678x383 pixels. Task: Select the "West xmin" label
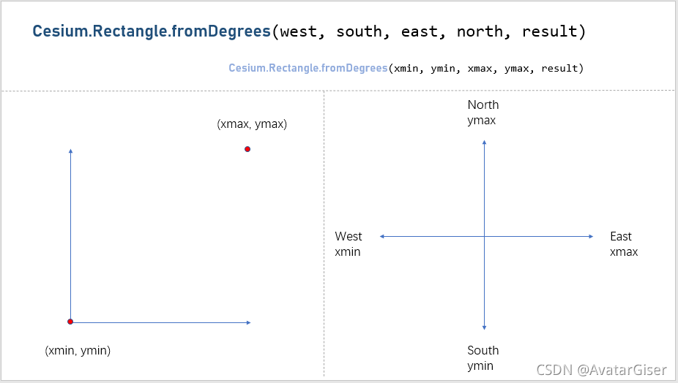click(349, 244)
